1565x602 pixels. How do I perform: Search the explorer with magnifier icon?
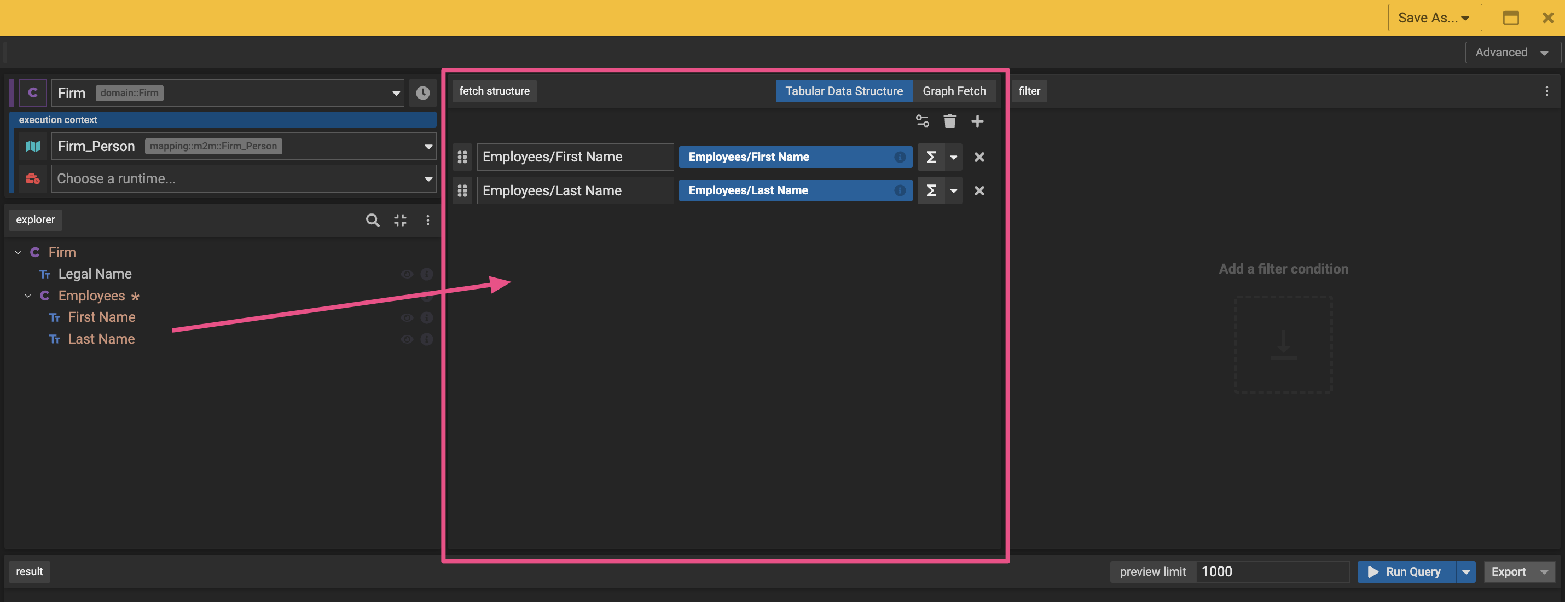click(x=373, y=220)
